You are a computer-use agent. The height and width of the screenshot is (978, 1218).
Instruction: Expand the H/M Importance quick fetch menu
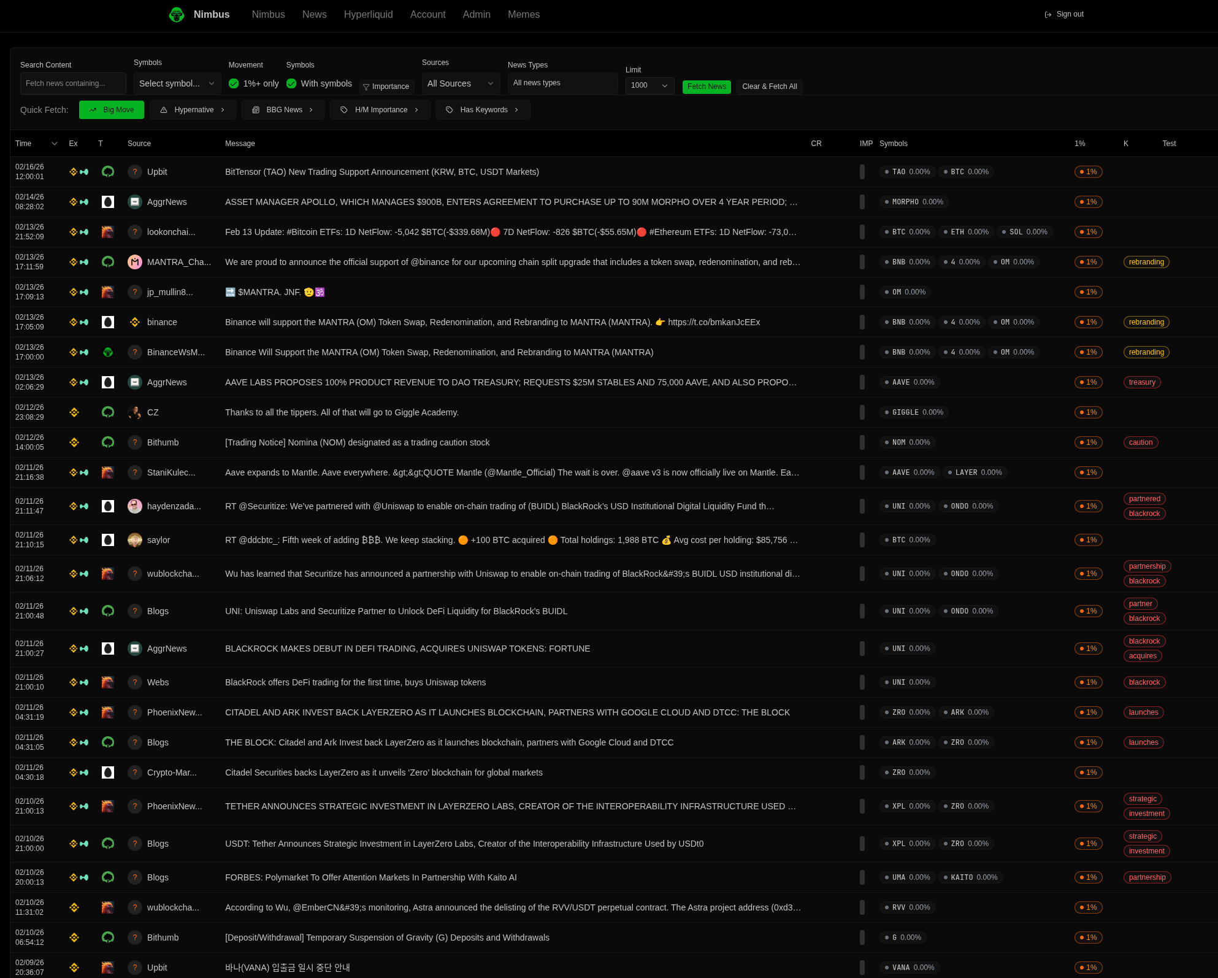(x=380, y=110)
